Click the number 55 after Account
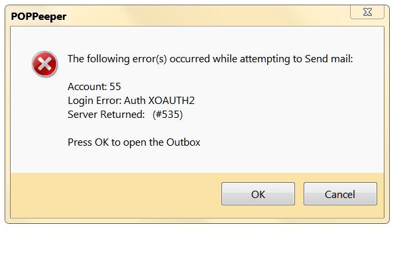413x253 pixels. click(115, 86)
